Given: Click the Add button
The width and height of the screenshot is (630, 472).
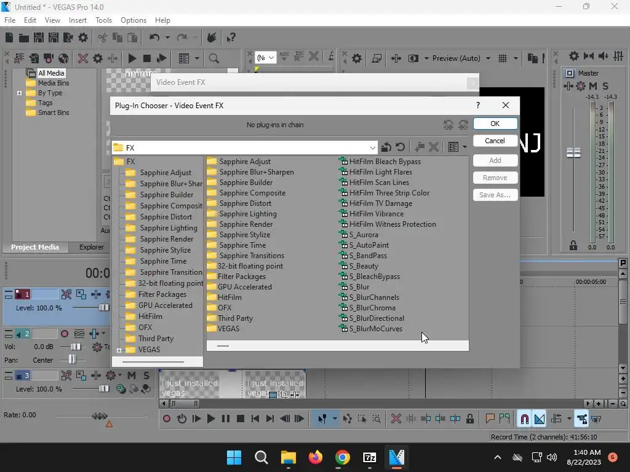Looking at the screenshot, I should click(x=495, y=160).
